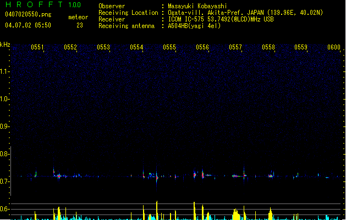Click the 0556 time marker
Viewport: 346px width, 220px height.
click(202, 47)
